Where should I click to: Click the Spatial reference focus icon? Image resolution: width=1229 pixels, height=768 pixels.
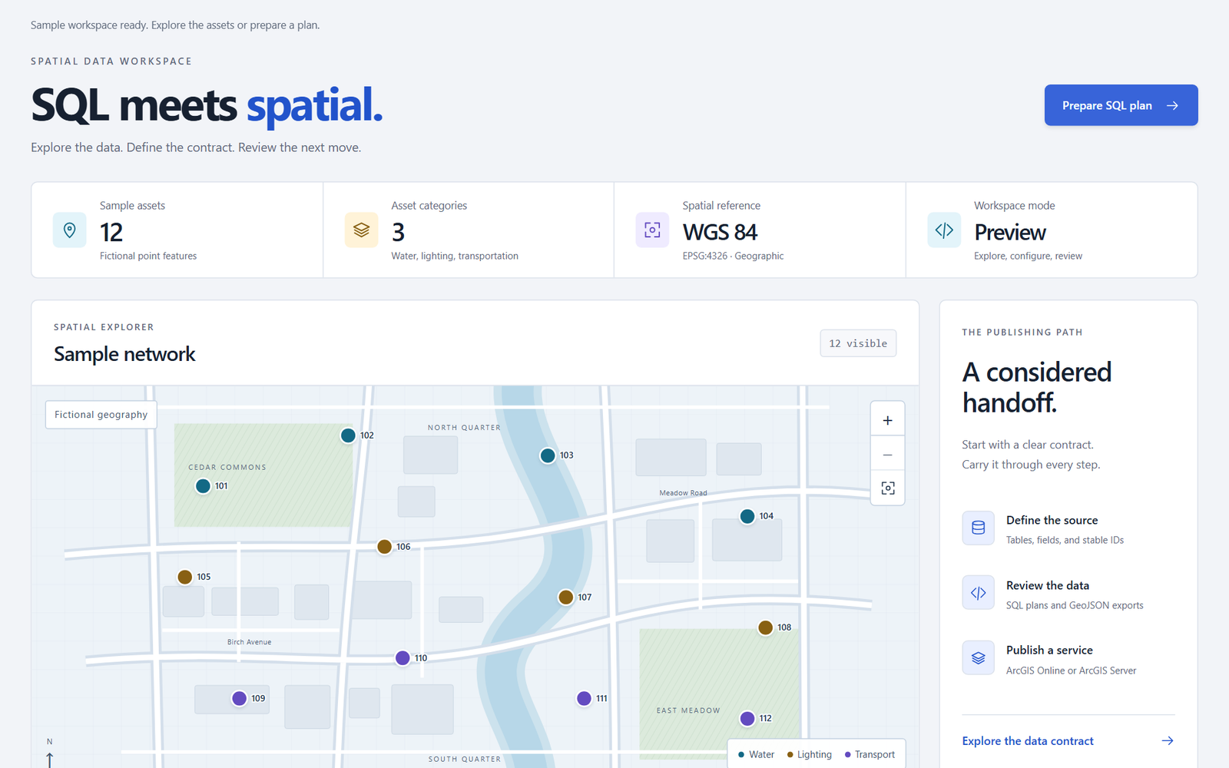coord(652,230)
